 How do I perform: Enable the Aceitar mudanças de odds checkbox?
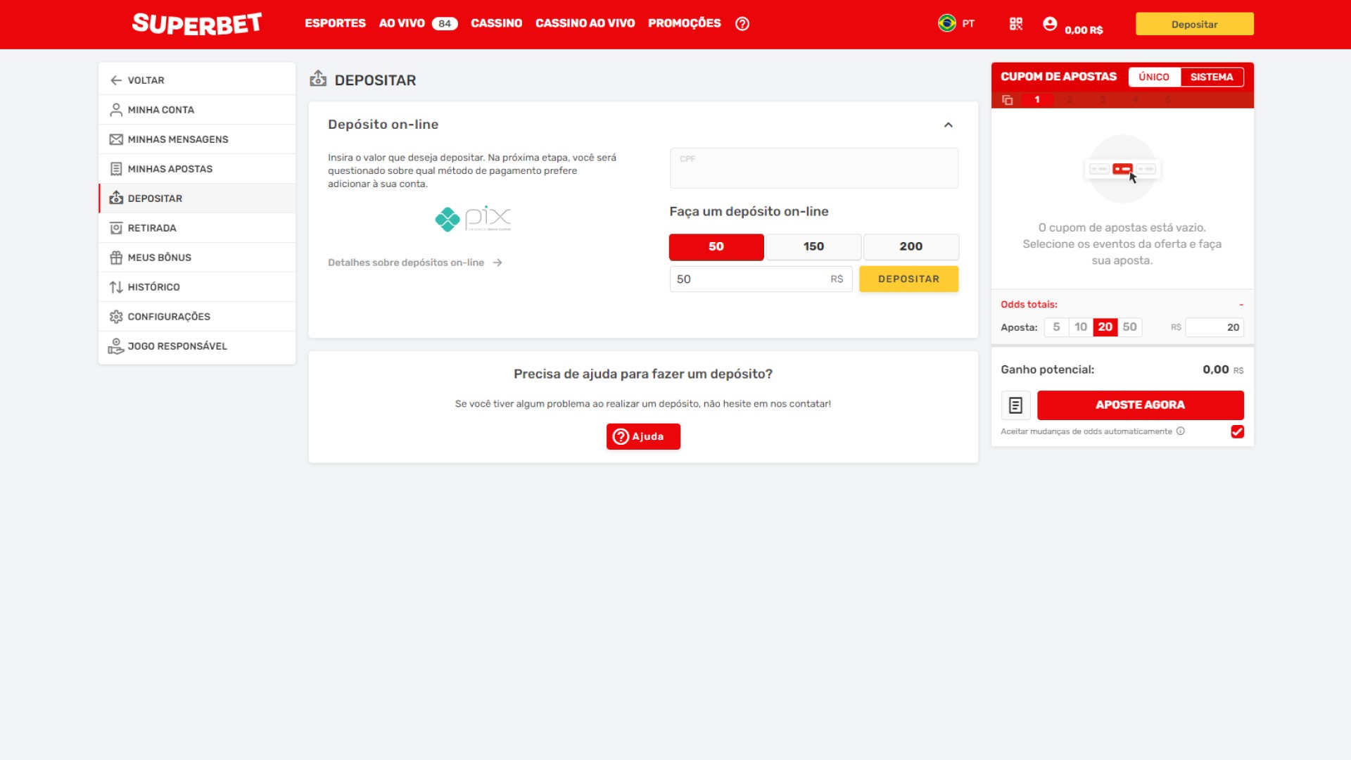pyautogui.click(x=1238, y=431)
